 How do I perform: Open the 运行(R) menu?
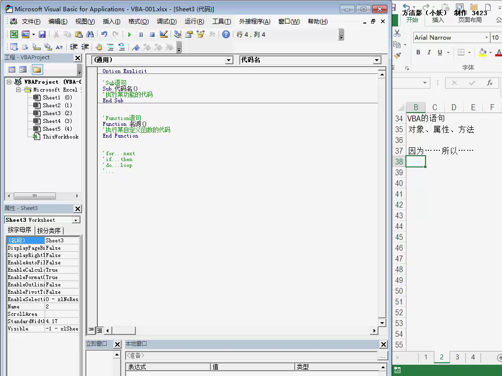coord(194,22)
